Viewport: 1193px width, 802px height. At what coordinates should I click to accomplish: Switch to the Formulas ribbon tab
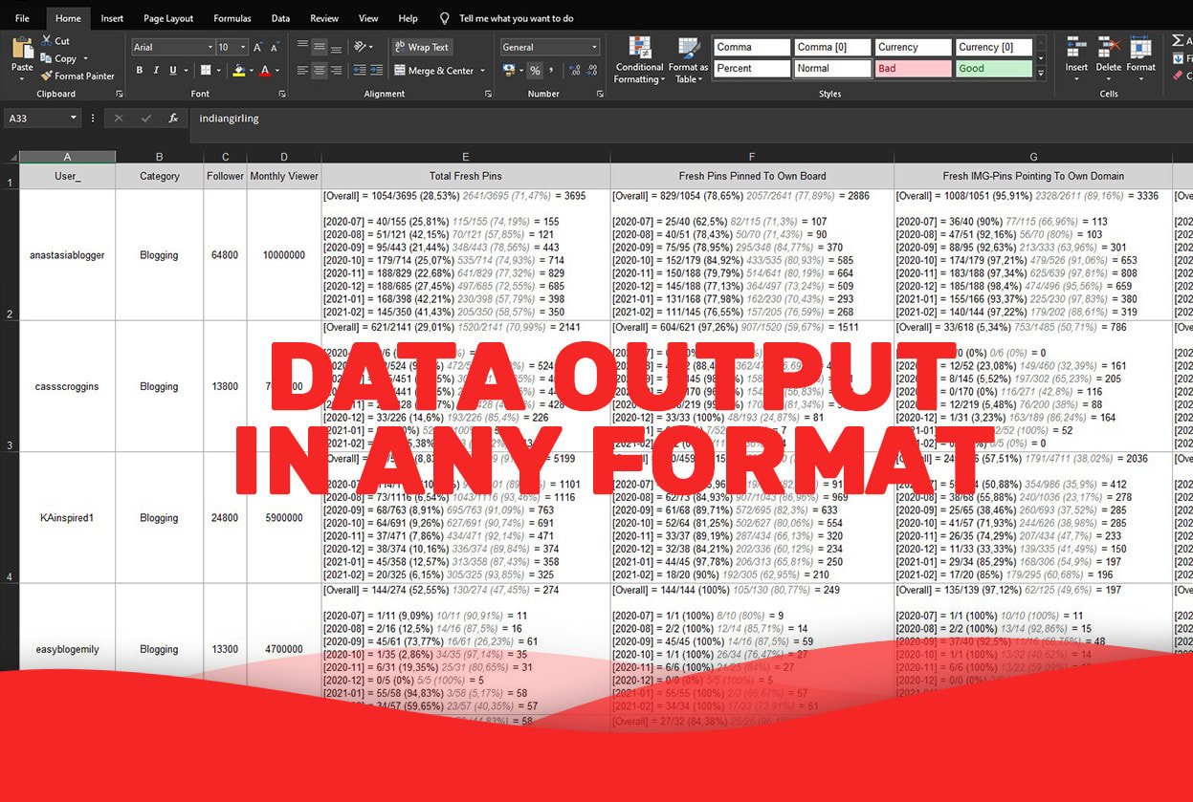pos(233,17)
